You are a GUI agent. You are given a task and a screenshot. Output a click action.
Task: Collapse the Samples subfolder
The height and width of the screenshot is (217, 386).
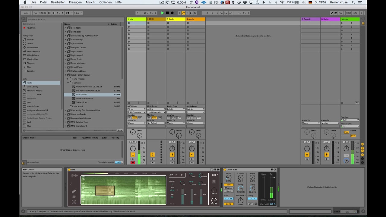68,83
